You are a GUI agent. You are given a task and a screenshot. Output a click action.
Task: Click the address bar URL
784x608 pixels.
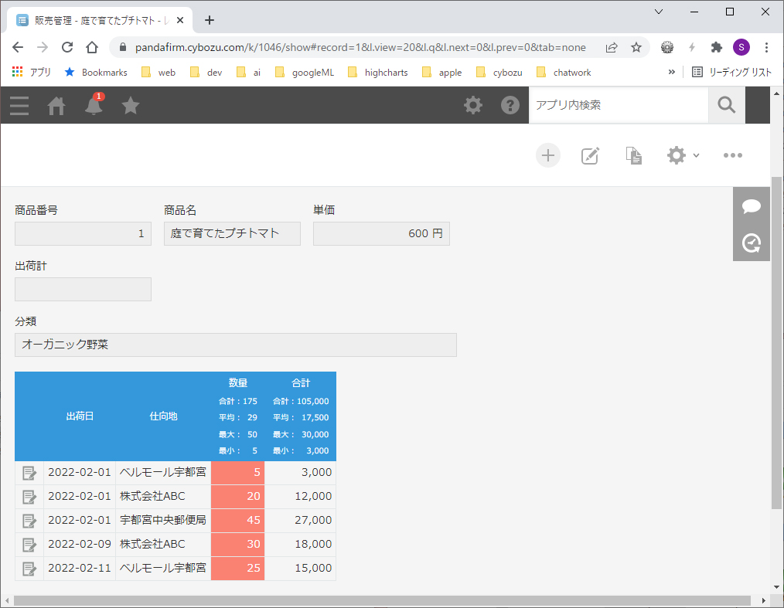(360, 47)
